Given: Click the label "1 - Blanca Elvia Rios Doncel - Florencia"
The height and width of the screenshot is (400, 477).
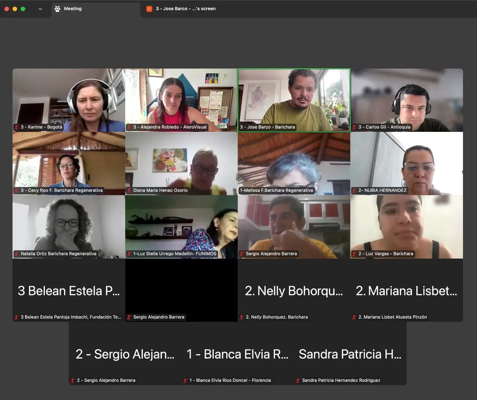Looking at the screenshot, I should point(230,380).
